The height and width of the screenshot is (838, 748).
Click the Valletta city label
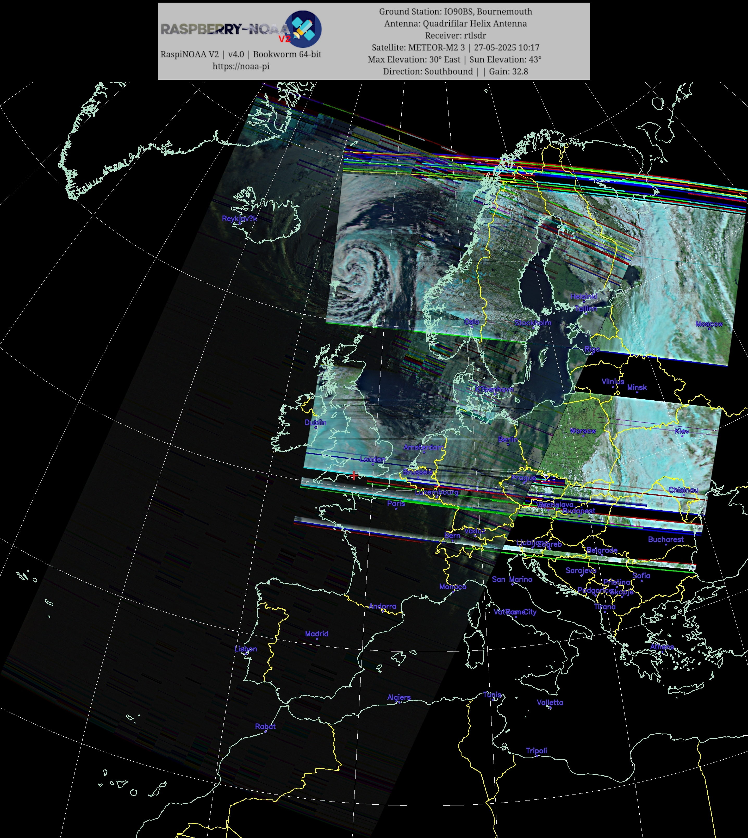pyautogui.click(x=550, y=702)
